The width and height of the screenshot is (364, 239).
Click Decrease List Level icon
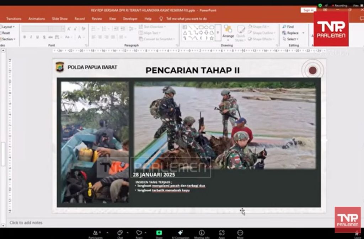pos(116,29)
